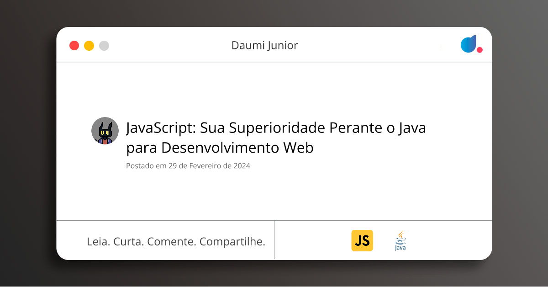The width and height of the screenshot is (548, 287).
Task: Open the JavaScript superiority article title
Action: click(274, 138)
